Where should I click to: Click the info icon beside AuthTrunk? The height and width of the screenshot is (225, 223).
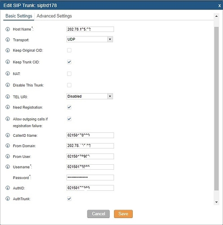click(8, 198)
